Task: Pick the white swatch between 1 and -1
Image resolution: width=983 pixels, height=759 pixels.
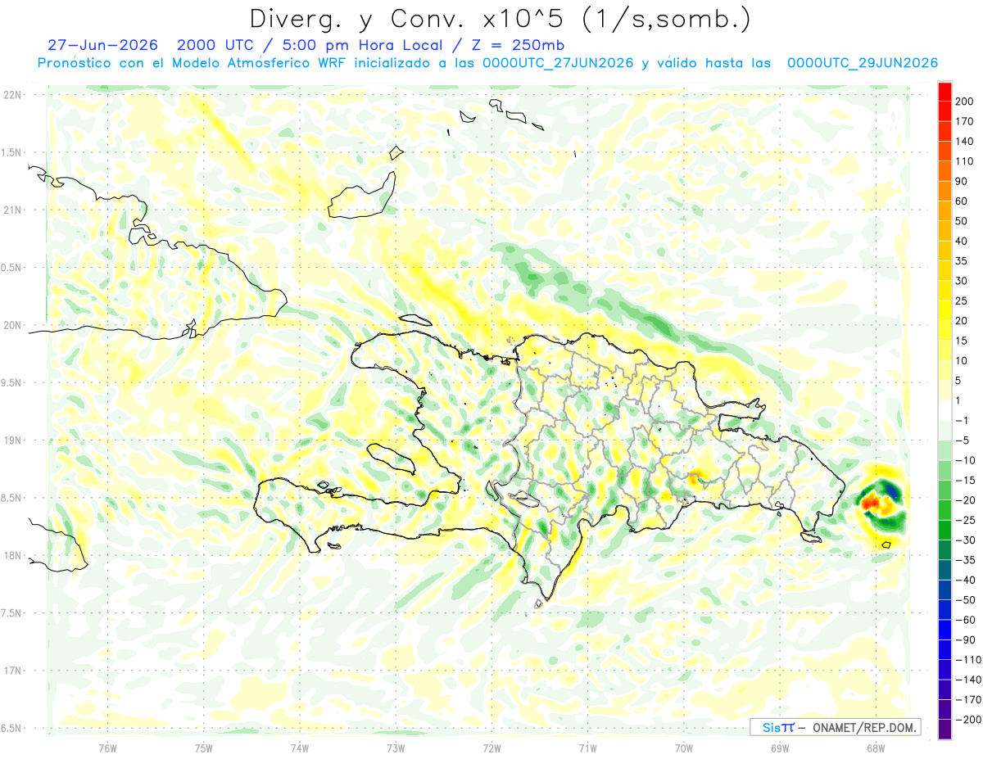Action: [944, 410]
